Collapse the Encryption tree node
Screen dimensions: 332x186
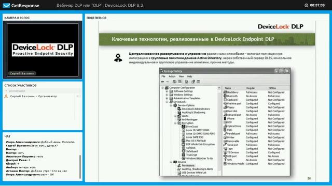point(175,123)
